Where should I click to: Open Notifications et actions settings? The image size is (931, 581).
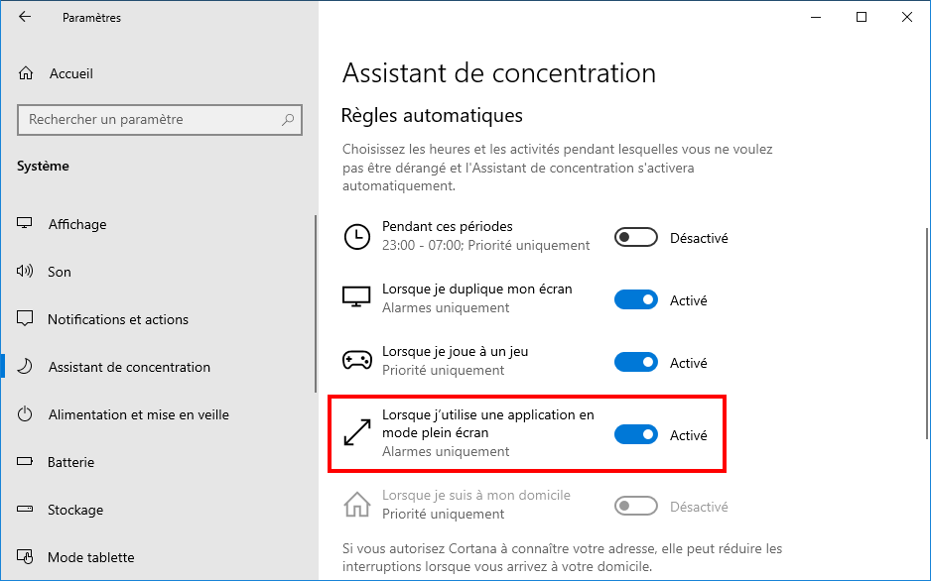click(x=118, y=319)
